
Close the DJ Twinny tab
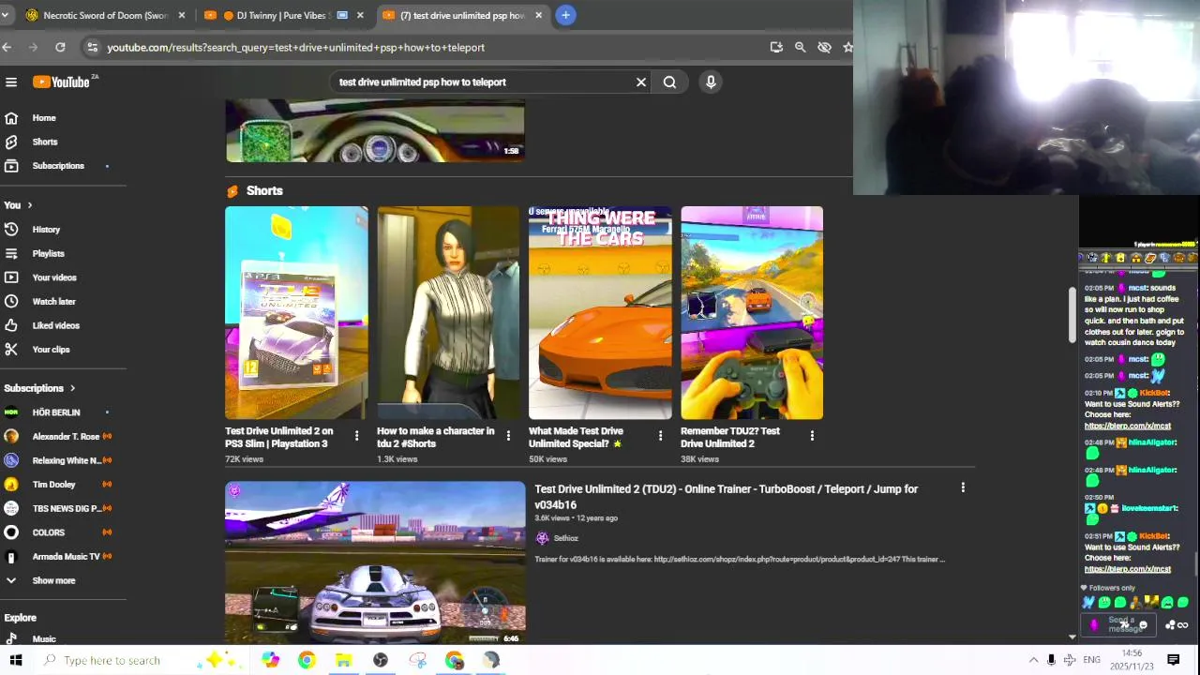[360, 15]
